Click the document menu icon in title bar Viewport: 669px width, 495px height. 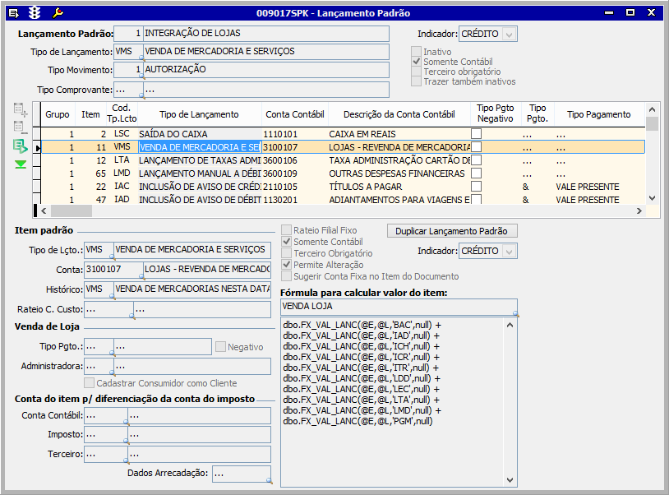pos(13,12)
